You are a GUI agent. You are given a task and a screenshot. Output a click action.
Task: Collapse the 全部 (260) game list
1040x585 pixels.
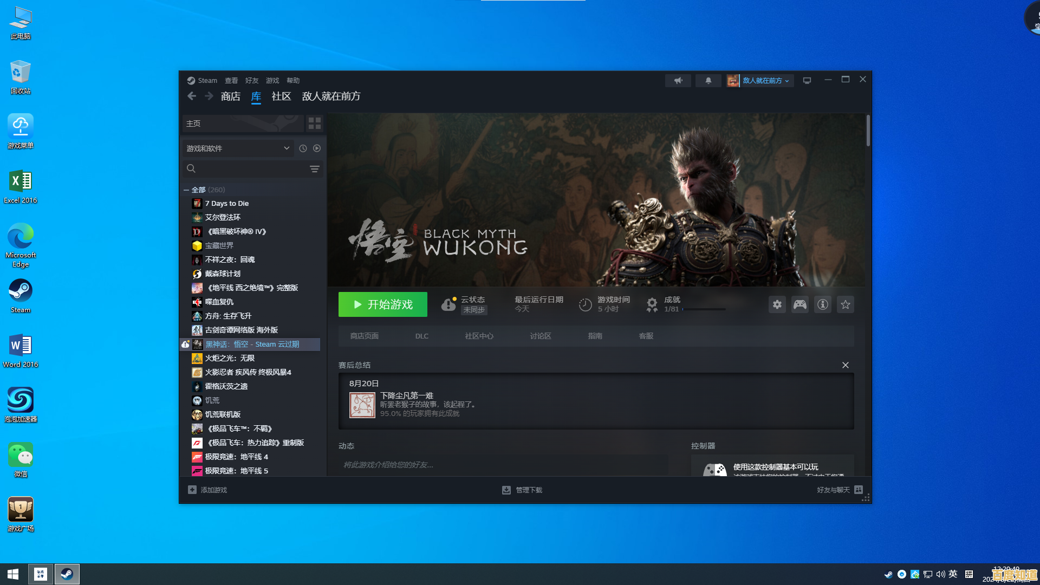coord(186,190)
